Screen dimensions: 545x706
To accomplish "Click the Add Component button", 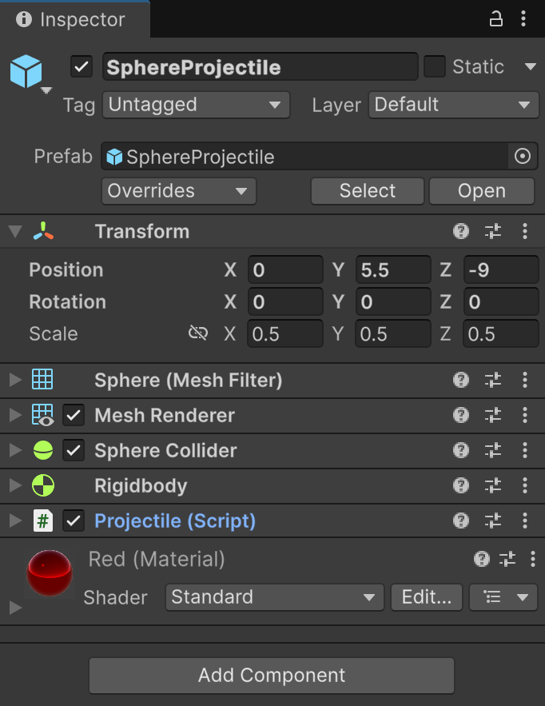I will 272,676.
